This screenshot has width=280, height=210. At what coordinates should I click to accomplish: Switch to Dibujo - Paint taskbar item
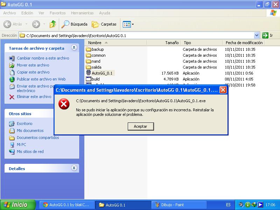pos(178,205)
